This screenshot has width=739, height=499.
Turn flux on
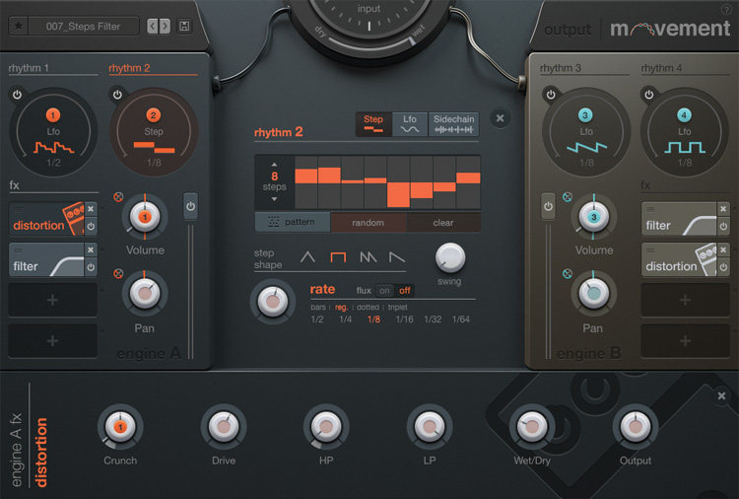pos(384,291)
